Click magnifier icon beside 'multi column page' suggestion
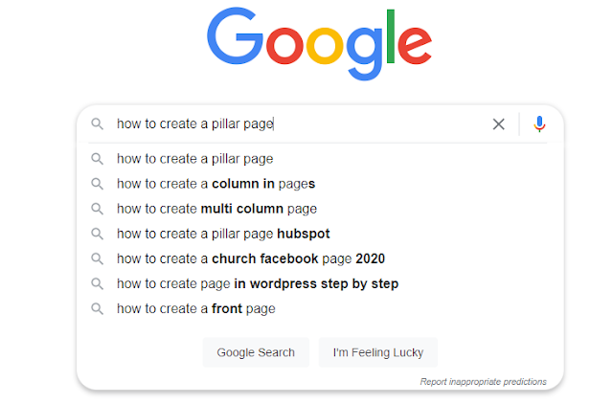 pos(97,208)
